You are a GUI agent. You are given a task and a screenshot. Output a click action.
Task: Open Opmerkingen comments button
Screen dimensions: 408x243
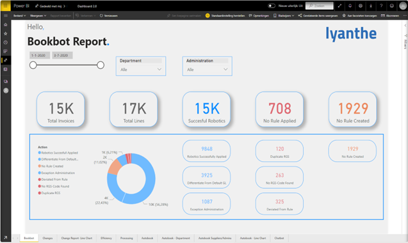[x=259, y=15]
